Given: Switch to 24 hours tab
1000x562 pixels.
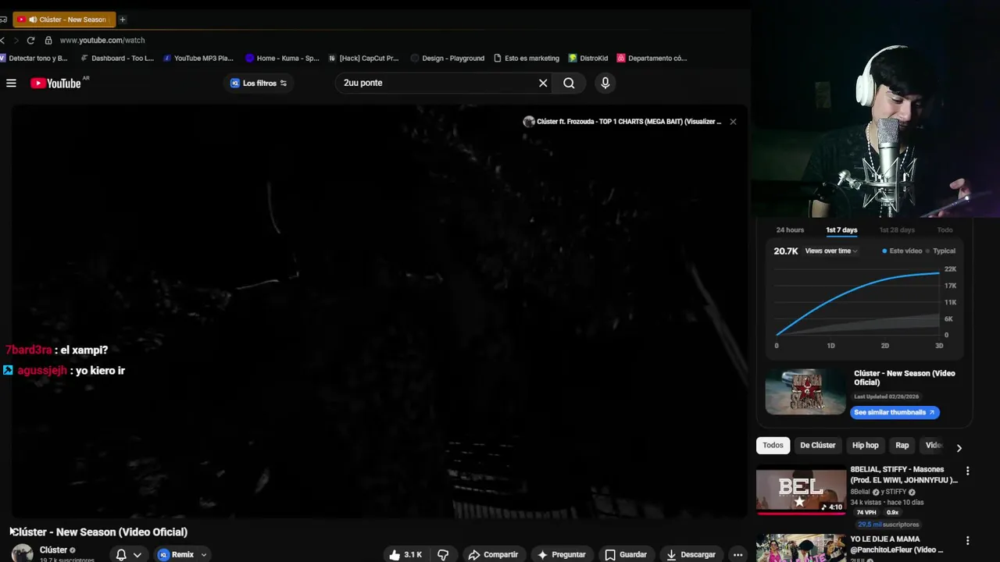Looking at the screenshot, I should (x=790, y=229).
